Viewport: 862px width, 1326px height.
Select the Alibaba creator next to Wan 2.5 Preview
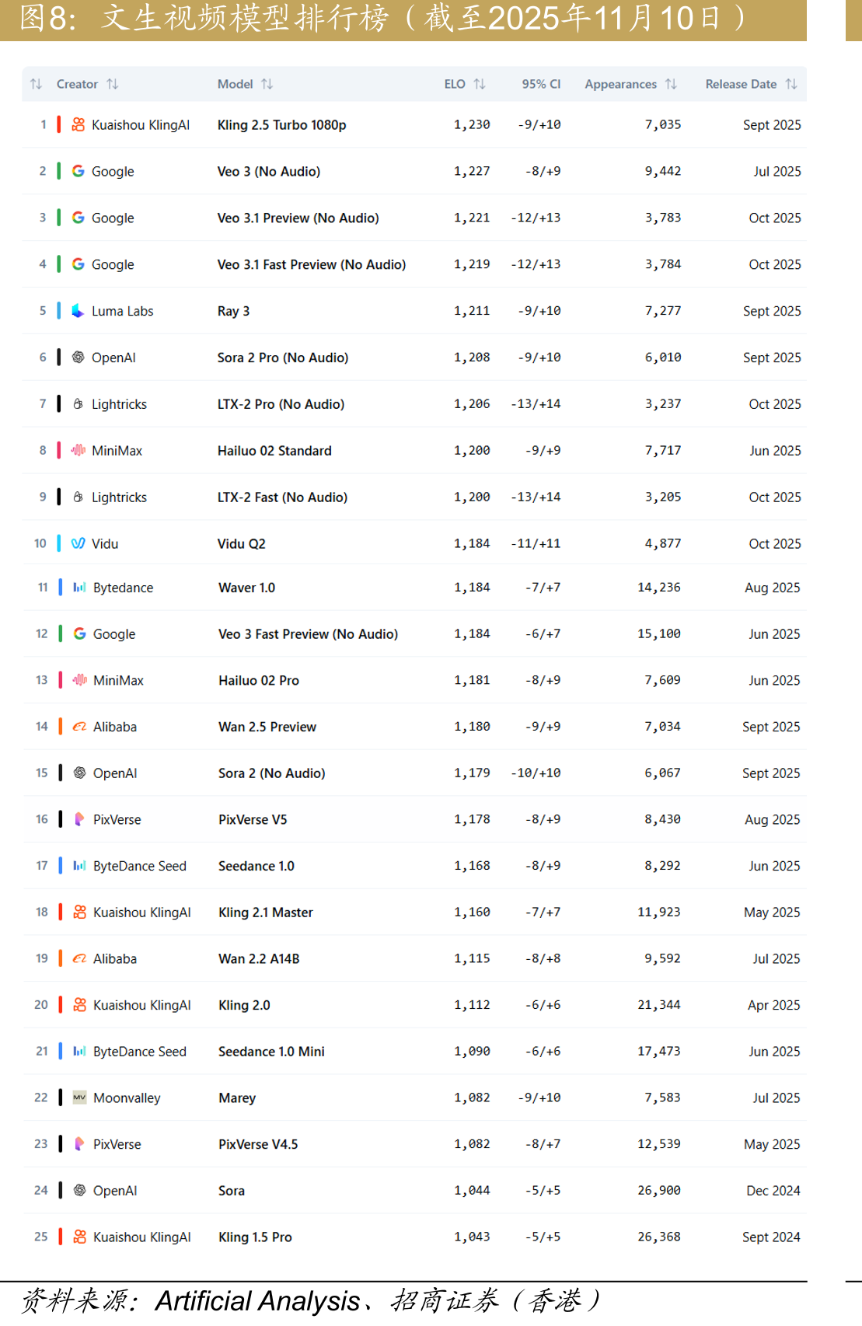pos(115,727)
